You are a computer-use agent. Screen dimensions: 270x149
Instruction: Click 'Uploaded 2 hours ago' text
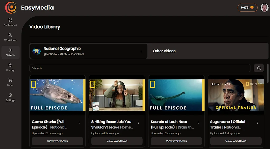click(47, 133)
